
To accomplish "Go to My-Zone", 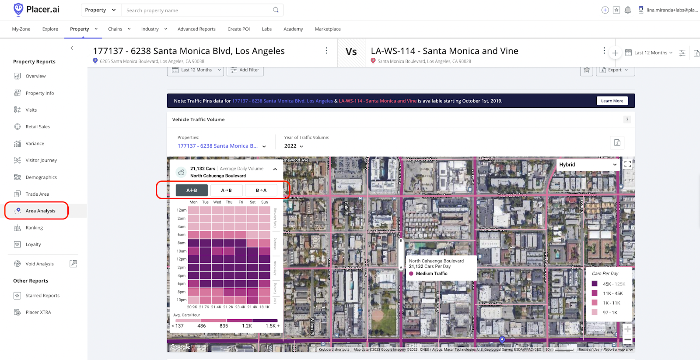I will [21, 29].
